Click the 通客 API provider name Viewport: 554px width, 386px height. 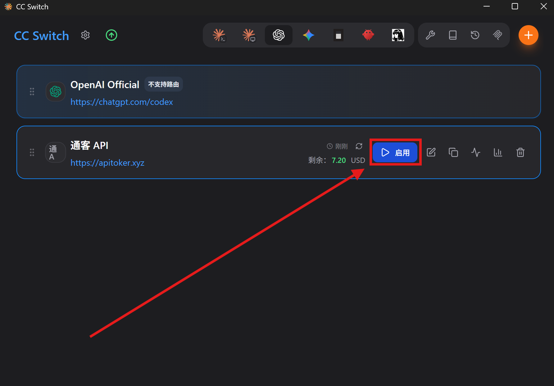pos(89,146)
